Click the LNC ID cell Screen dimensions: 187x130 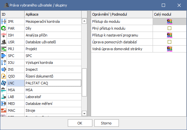point(15,83)
